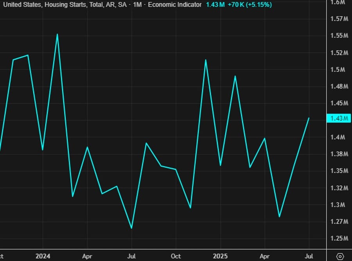Select the 2025 label on the time axis
Screen dimensions: 352x261
tap(220, 256)
